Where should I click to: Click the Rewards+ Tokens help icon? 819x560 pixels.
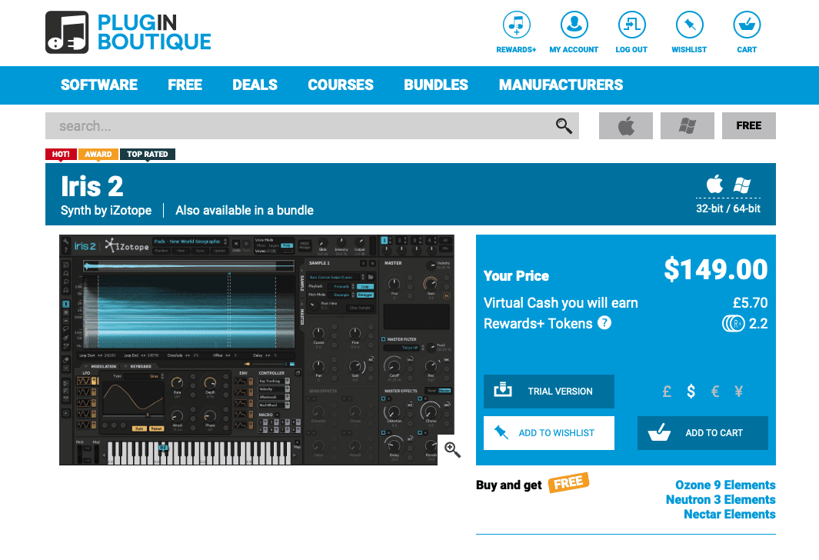pyautogui.click(x=604, y=323)
